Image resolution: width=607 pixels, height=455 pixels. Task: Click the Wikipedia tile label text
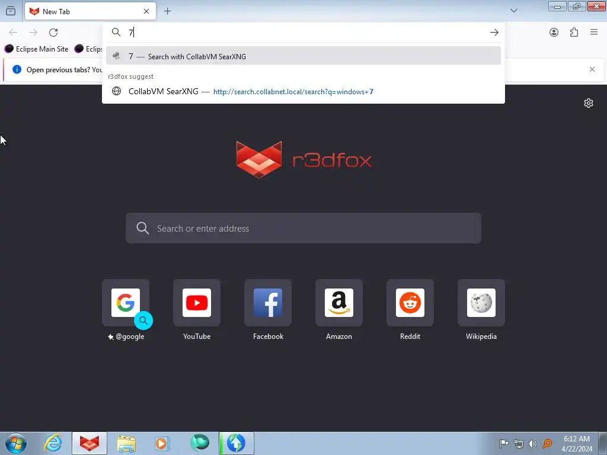click(481, 337)
